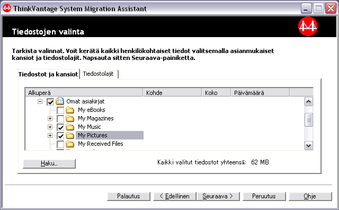Select the My Music tree row
The width and height of the screenshot is (339, 210).
90,127
